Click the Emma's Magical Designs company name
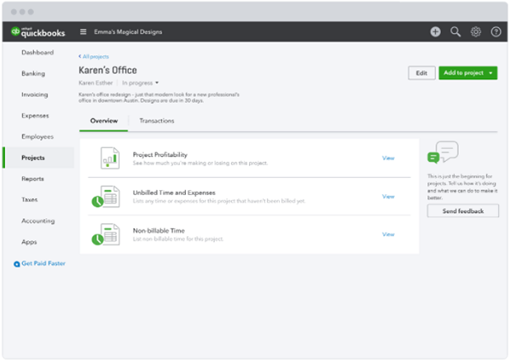Screen dimensions: 510x362 [128, 32]
